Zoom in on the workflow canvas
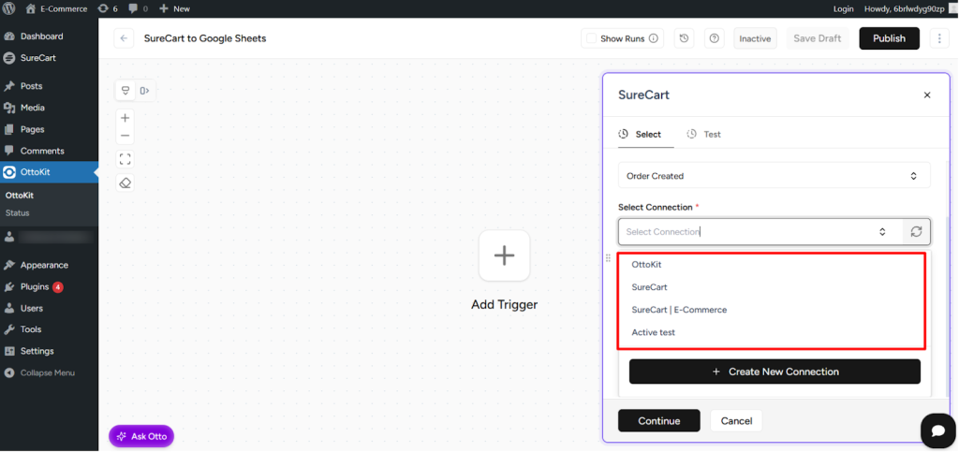The image size is (959, 452). click(125, 118)
